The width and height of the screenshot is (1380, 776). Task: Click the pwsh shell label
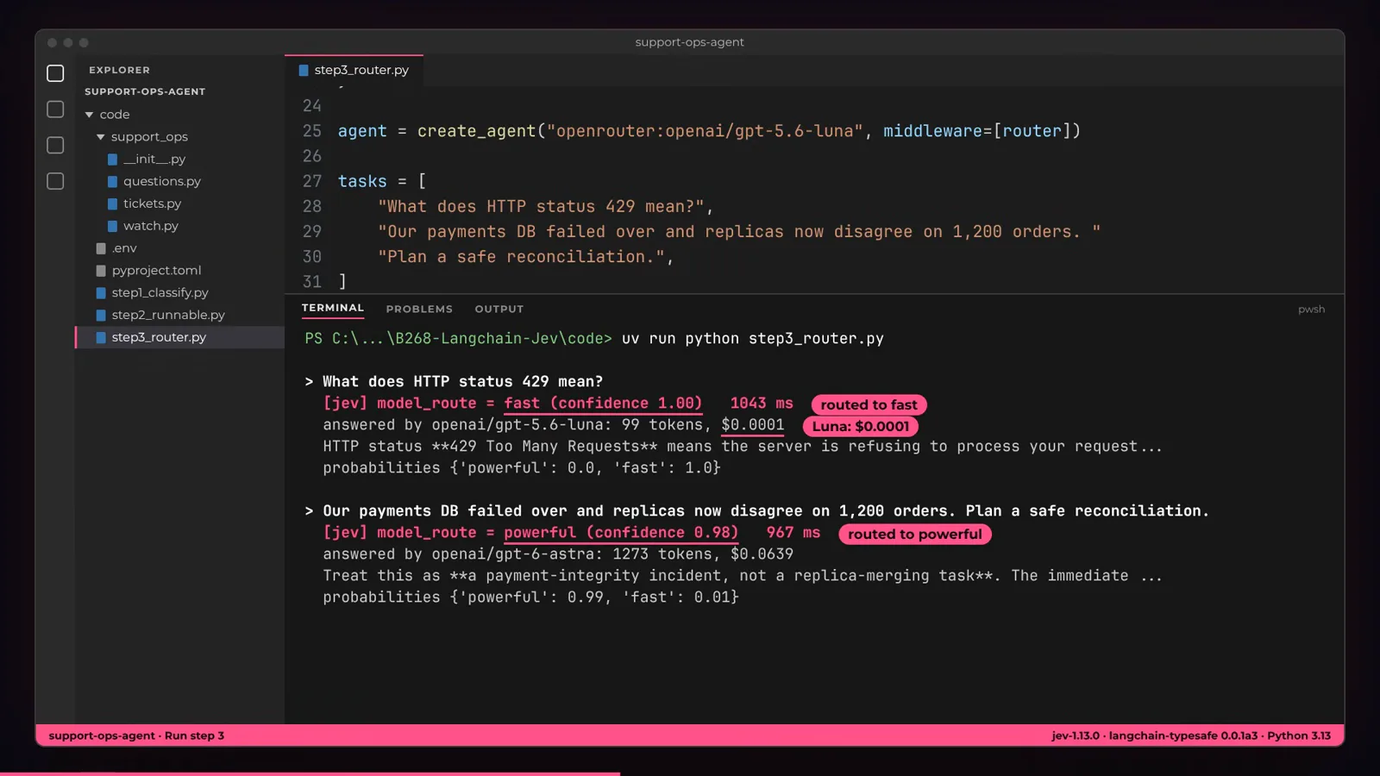1311,310
